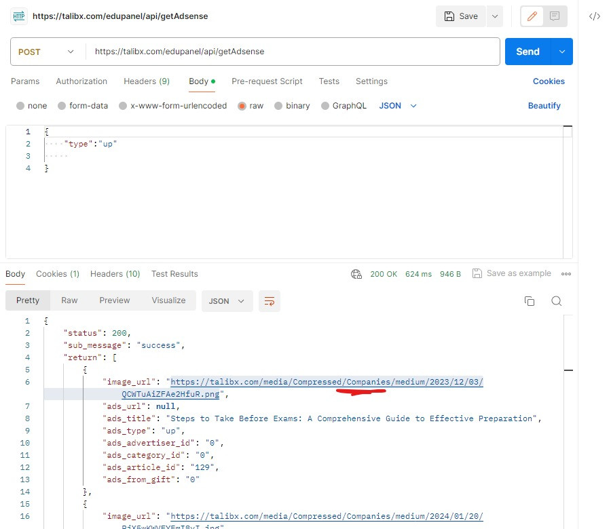Click the "ads_type": "up" response line

pos(143,431)
